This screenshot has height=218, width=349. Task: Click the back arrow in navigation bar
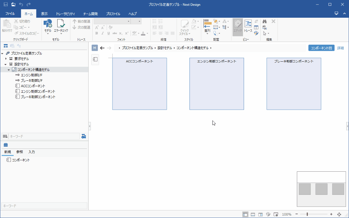pos(102,48)
